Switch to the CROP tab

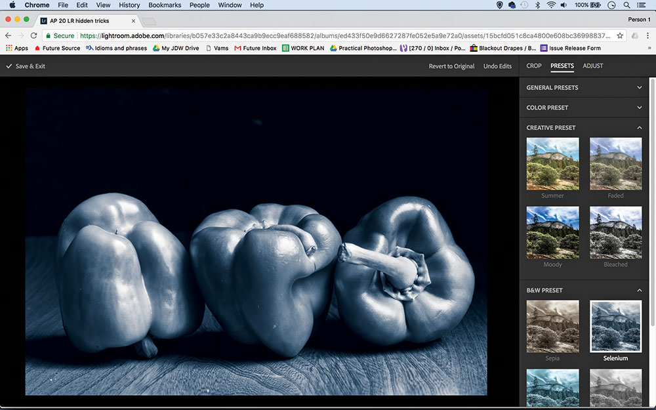534,66
